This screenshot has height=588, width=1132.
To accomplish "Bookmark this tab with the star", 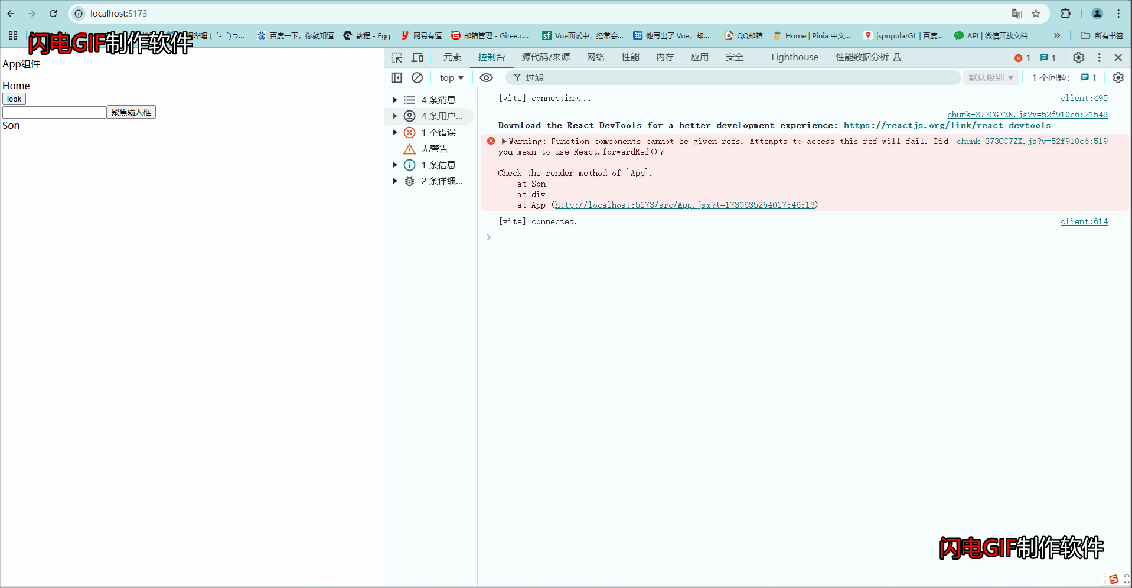I will pyautogui.click(x=1036, y=14).
